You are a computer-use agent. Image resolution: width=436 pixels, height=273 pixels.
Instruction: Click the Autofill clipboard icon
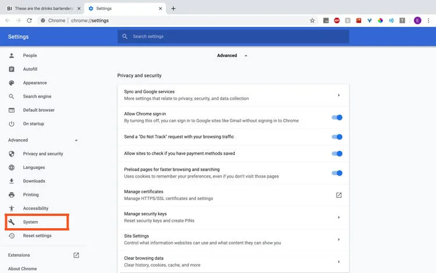click(12, 69)
